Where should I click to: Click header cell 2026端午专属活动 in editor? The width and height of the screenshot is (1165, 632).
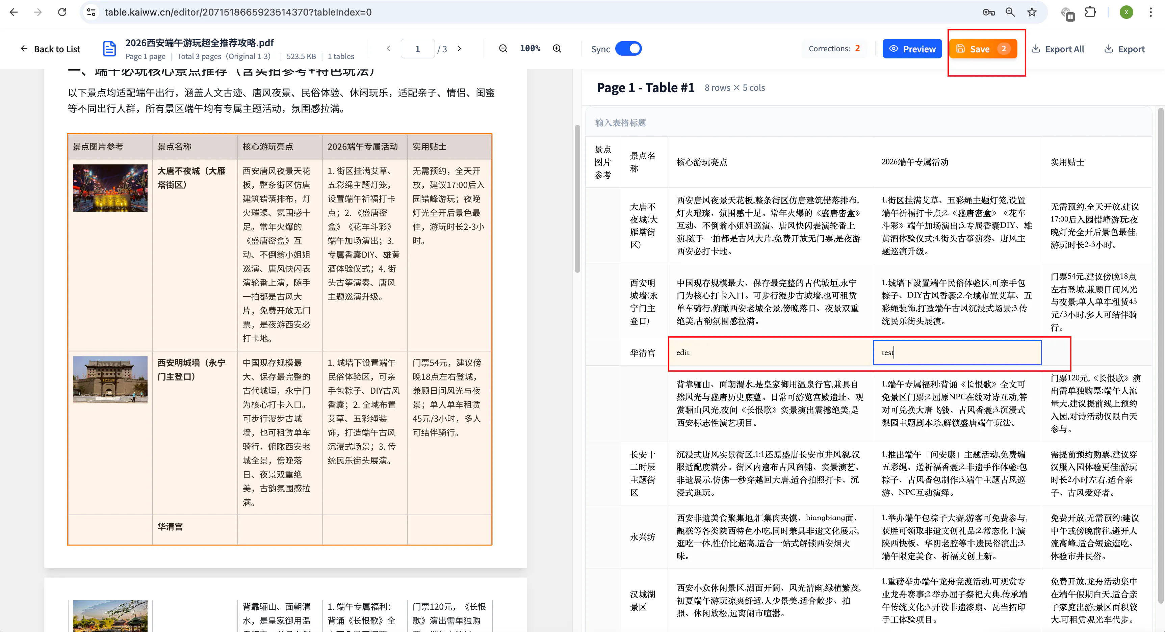pos(957,162)
